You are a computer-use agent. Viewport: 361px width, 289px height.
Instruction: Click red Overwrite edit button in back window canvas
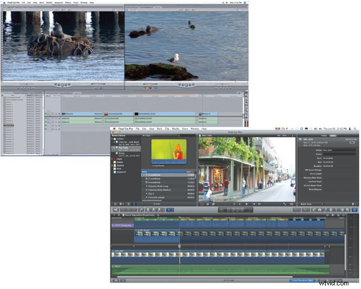pos(150,88)
